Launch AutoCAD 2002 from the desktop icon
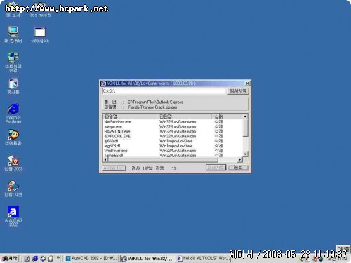Image resolution: width=351 pixels, height=263 pixels. click(13, 217)
